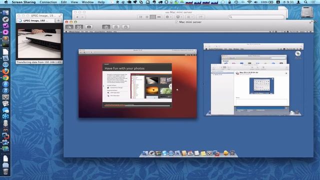The image size is (320, 180).
Task: Open the Trash in the local Dock
Action: (x=5, y=171)
